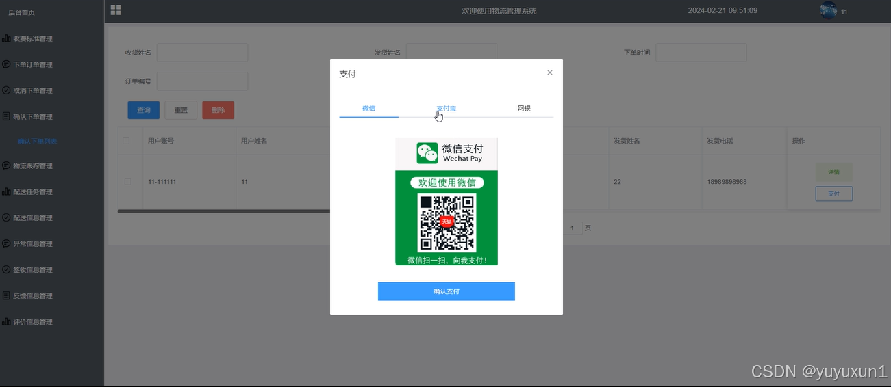Click the document icon beside 确认下单管理
Viewport: 891px width, 387px height.
click(x=6, y=116)
